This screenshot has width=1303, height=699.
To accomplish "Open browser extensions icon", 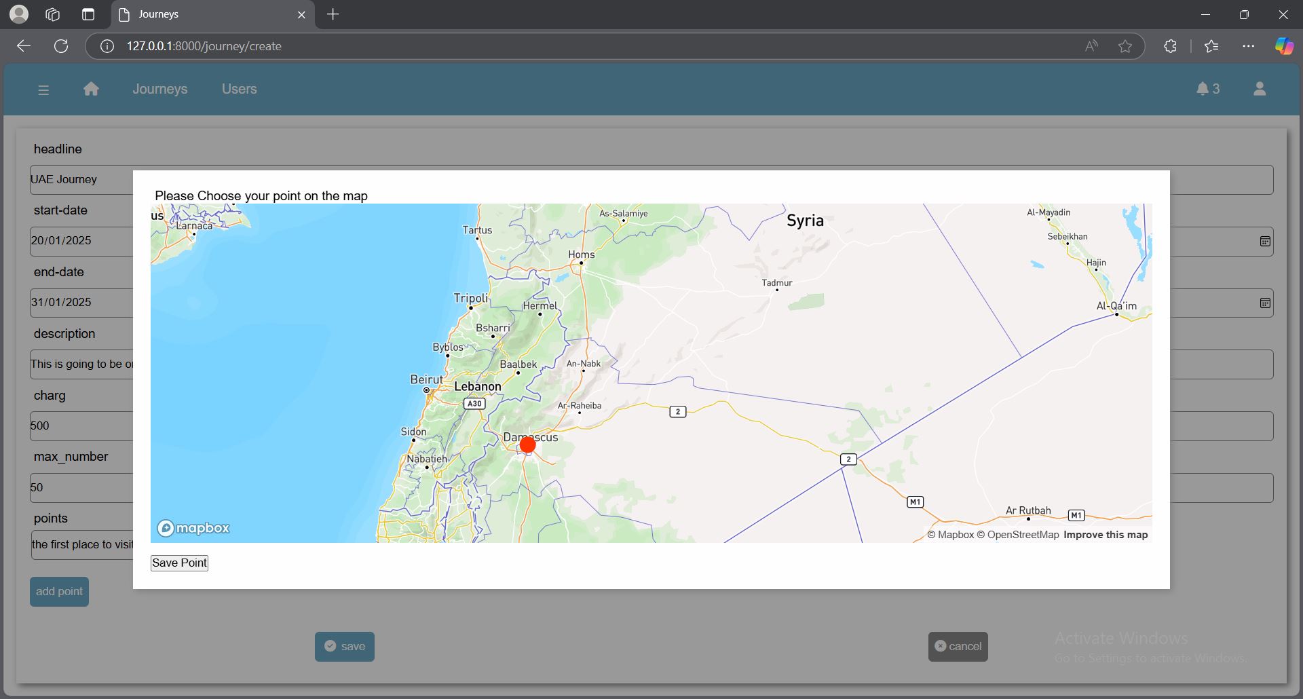I will point(1170,46).
